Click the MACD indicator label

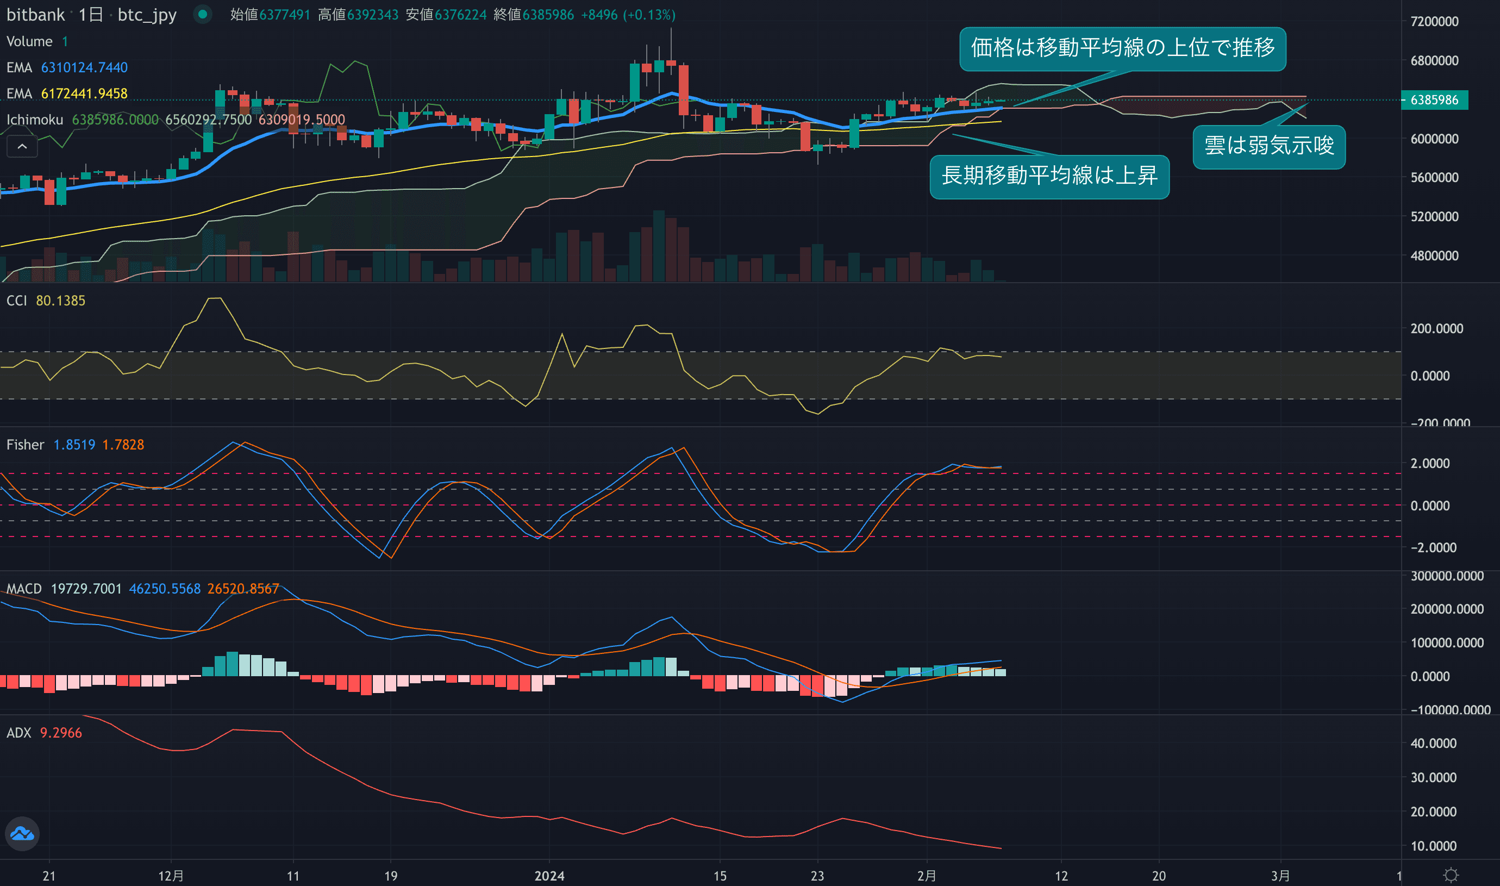point(24,589)
